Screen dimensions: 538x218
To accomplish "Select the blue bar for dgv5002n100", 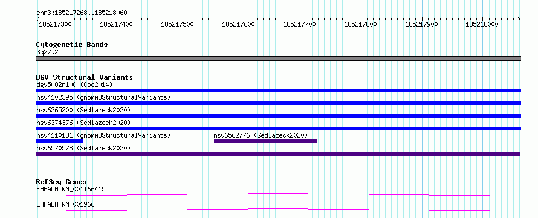I will (x=278, y=91).
